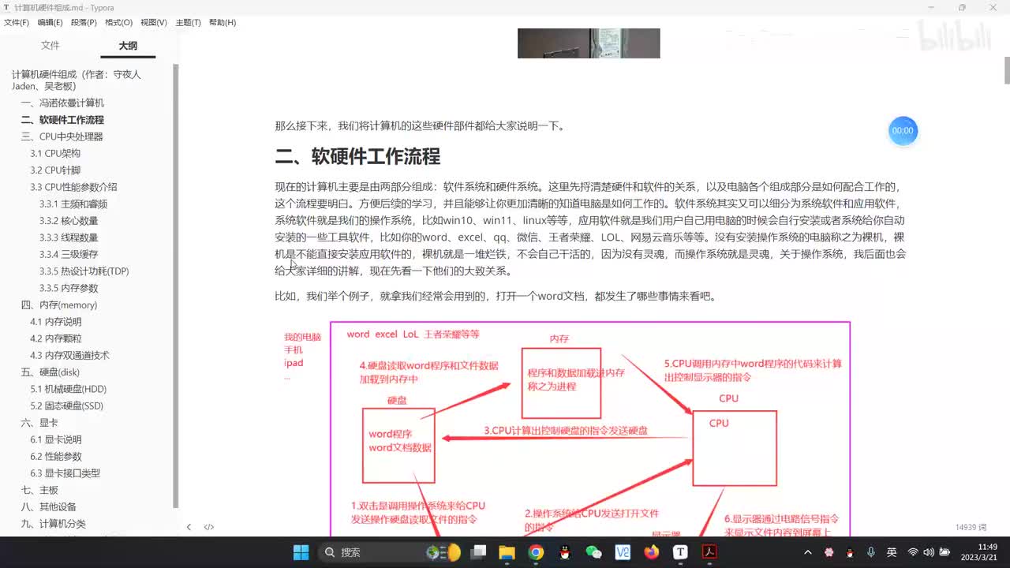Open the Windows Start menu

(x=301, y=552)
